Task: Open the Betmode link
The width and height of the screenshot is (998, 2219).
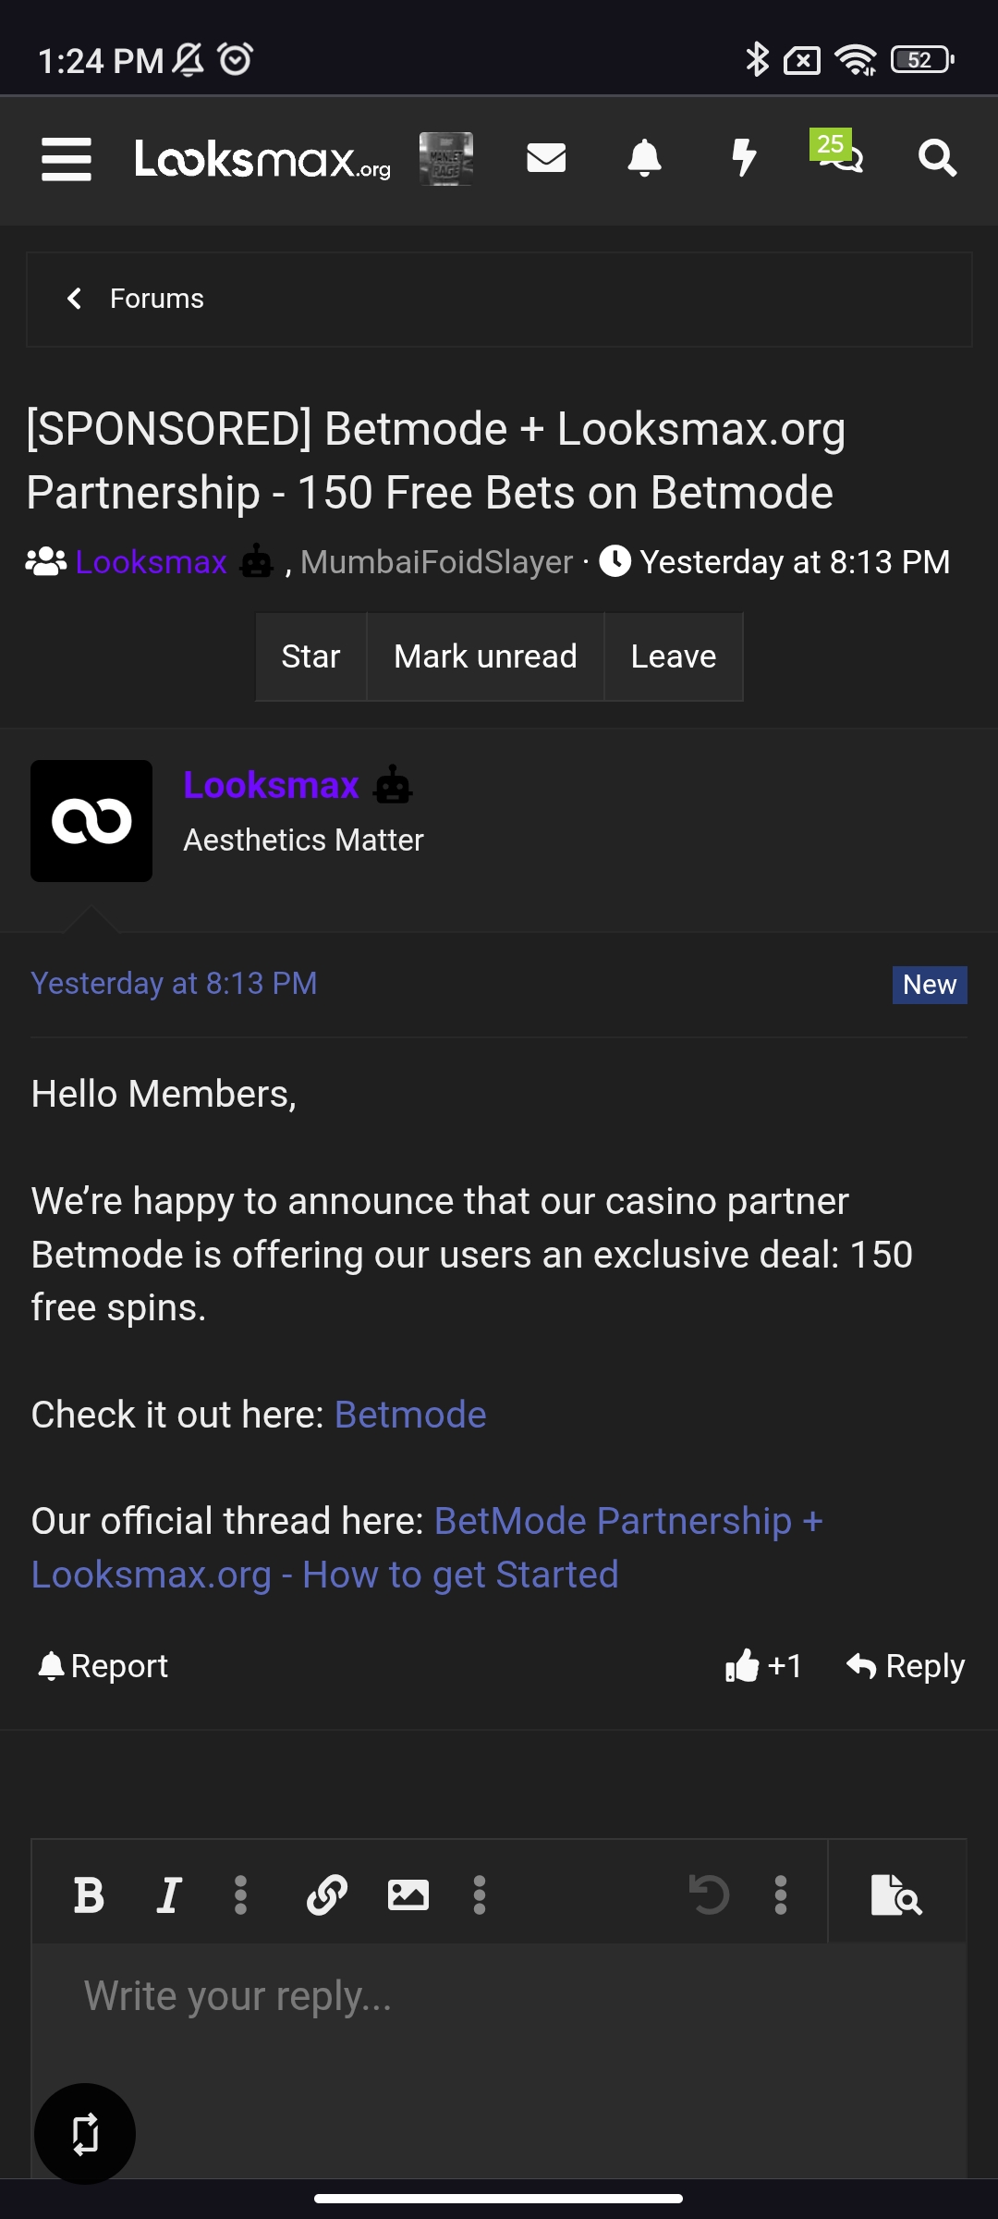Action: coord(410,1415)
